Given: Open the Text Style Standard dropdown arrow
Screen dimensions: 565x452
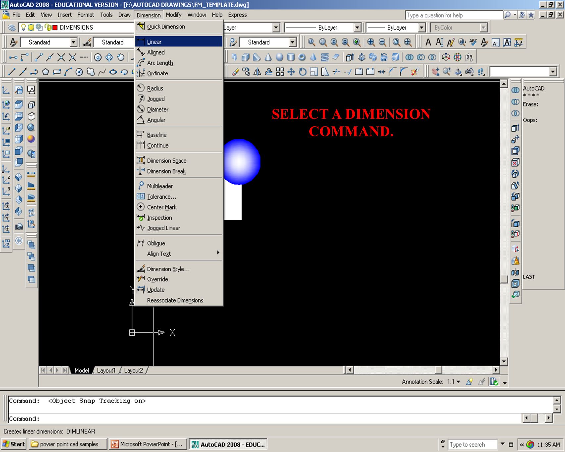Looking at the screenshot, I should tap(73, 42).
